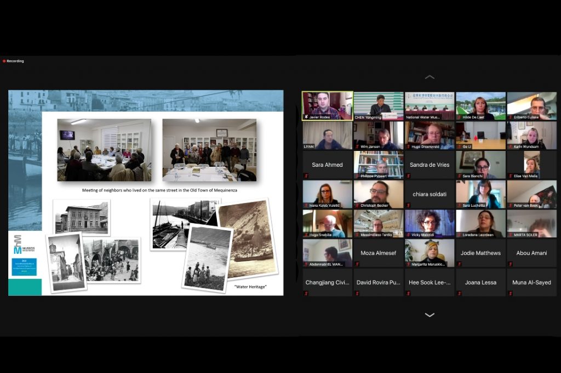Select Ge Li's video tile
Screen dimensions: 561x373
point(480,136)
